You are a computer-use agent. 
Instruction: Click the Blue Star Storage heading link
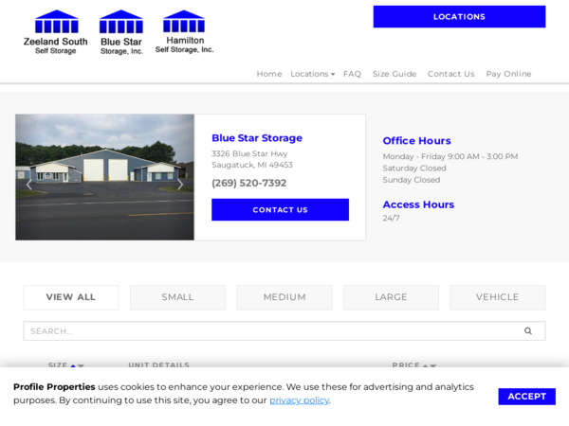257,138
